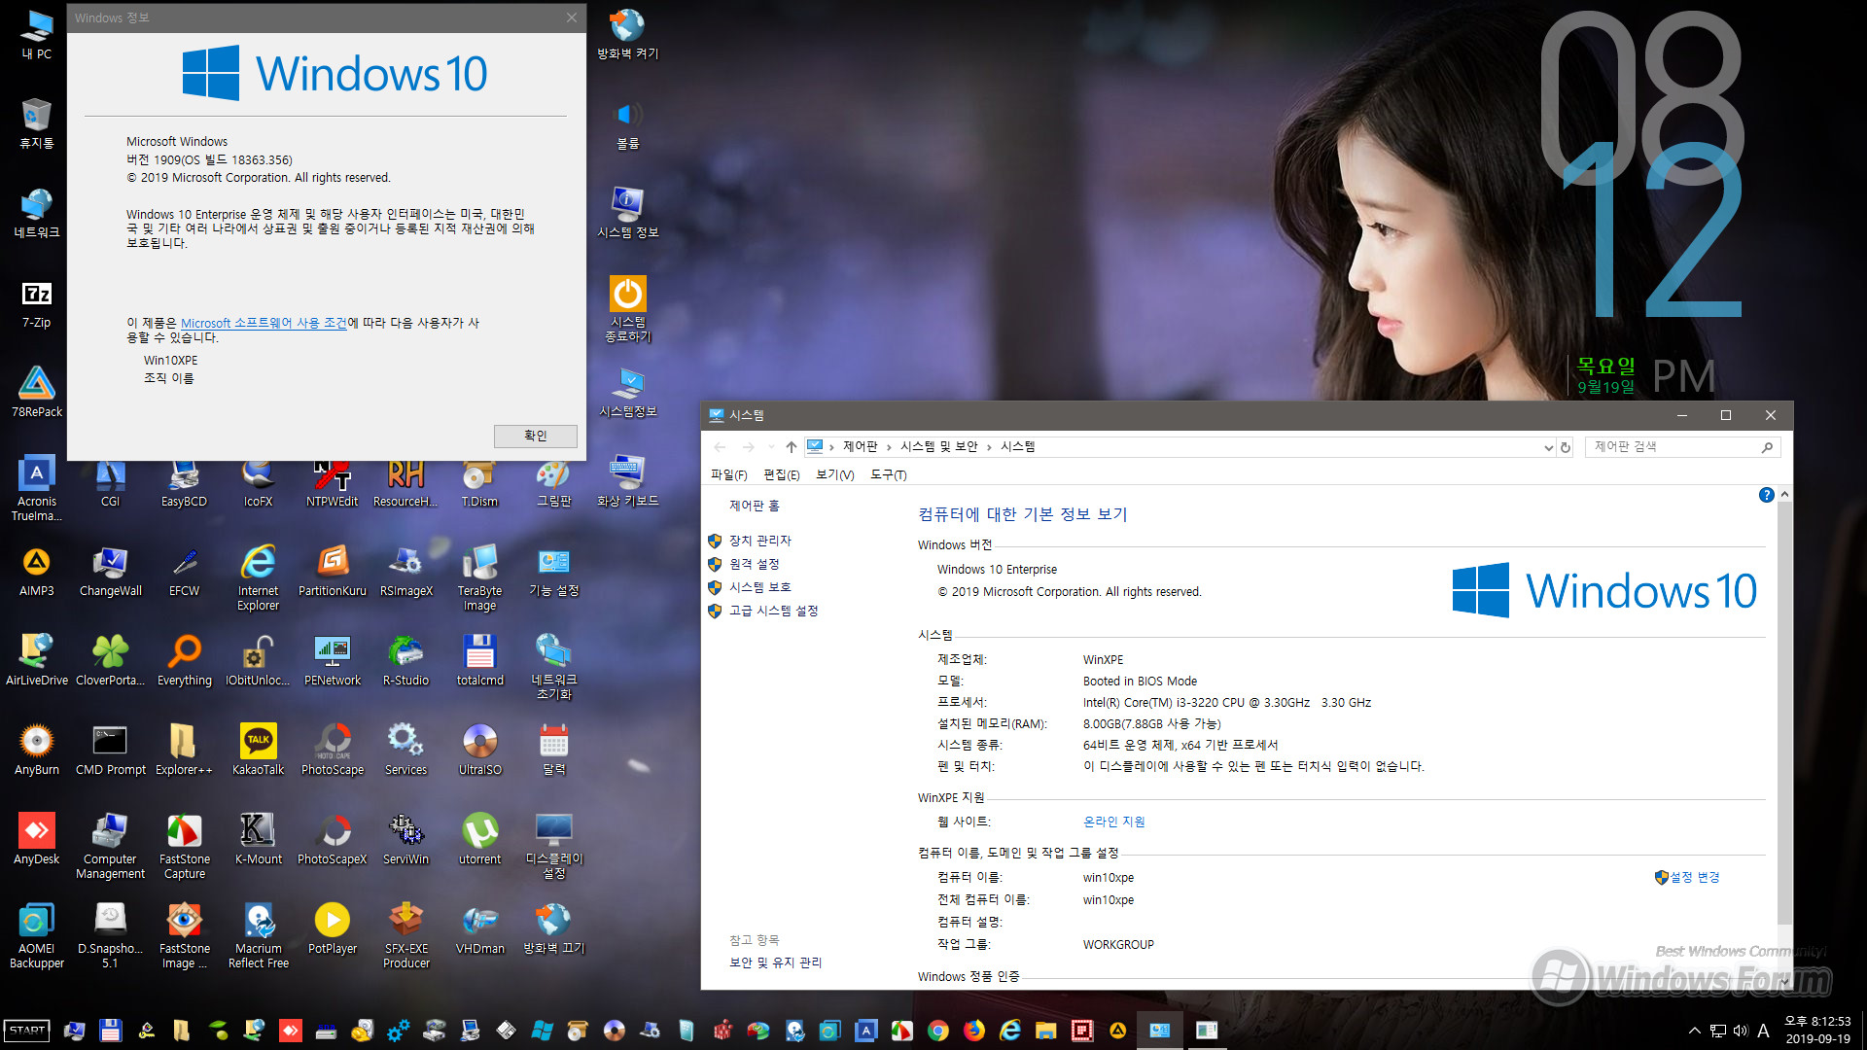
Task: Open the PotPlayer desktop icon
Action: pos(333,928)
